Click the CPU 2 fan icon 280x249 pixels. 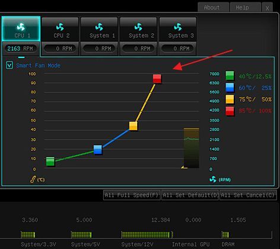tap(60, 27)
